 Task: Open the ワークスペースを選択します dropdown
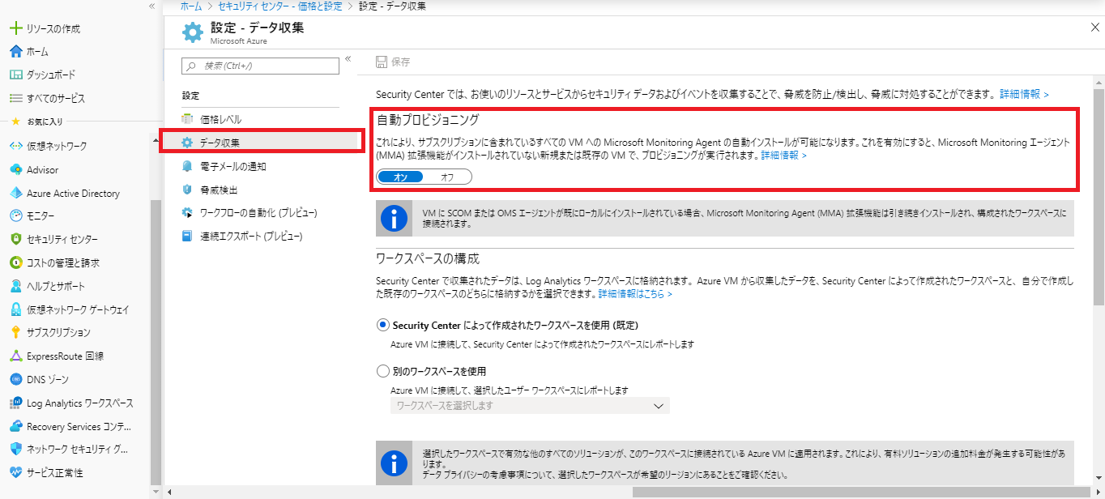point(530,405)
